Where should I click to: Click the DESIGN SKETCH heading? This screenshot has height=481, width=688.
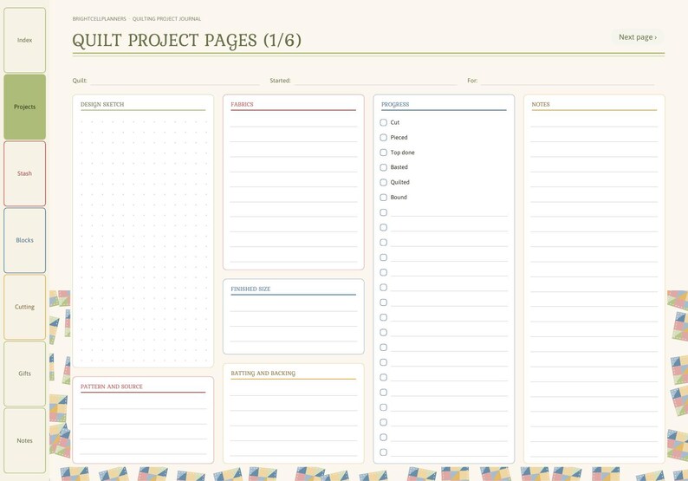pos(102,105)
